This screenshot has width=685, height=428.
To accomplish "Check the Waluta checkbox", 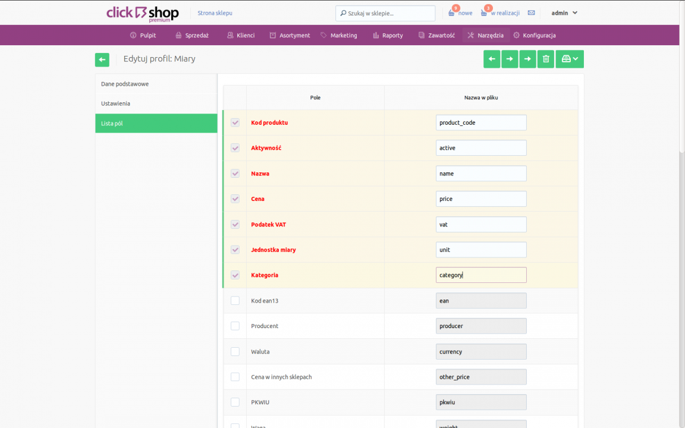I will (235, 351).
